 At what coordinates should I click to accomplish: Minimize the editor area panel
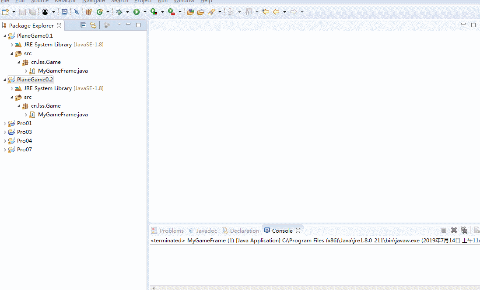tap(463, 24)
